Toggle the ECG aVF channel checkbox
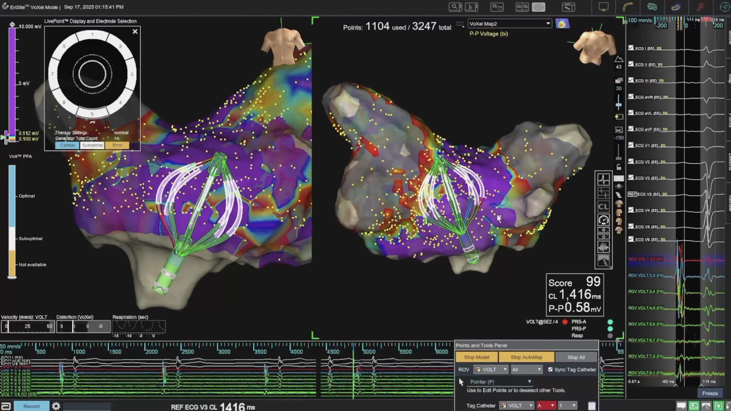The height and width of the screenshot is (411, 731). (631, 129)
